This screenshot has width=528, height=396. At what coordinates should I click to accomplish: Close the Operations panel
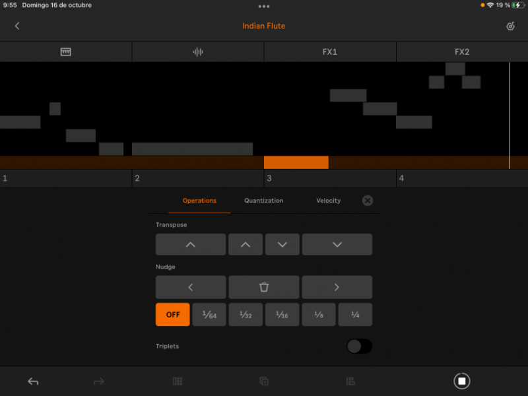click(368, 201)
